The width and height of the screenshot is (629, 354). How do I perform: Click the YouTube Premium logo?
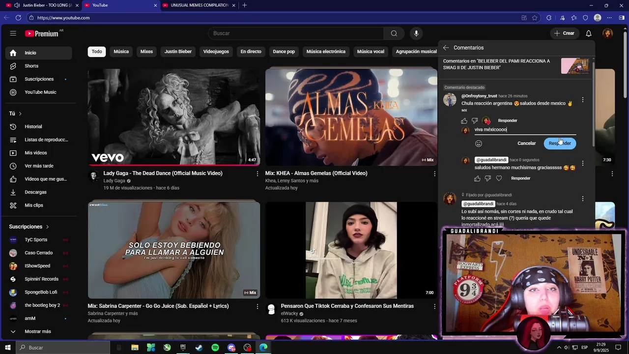click(x=42, y=33)
